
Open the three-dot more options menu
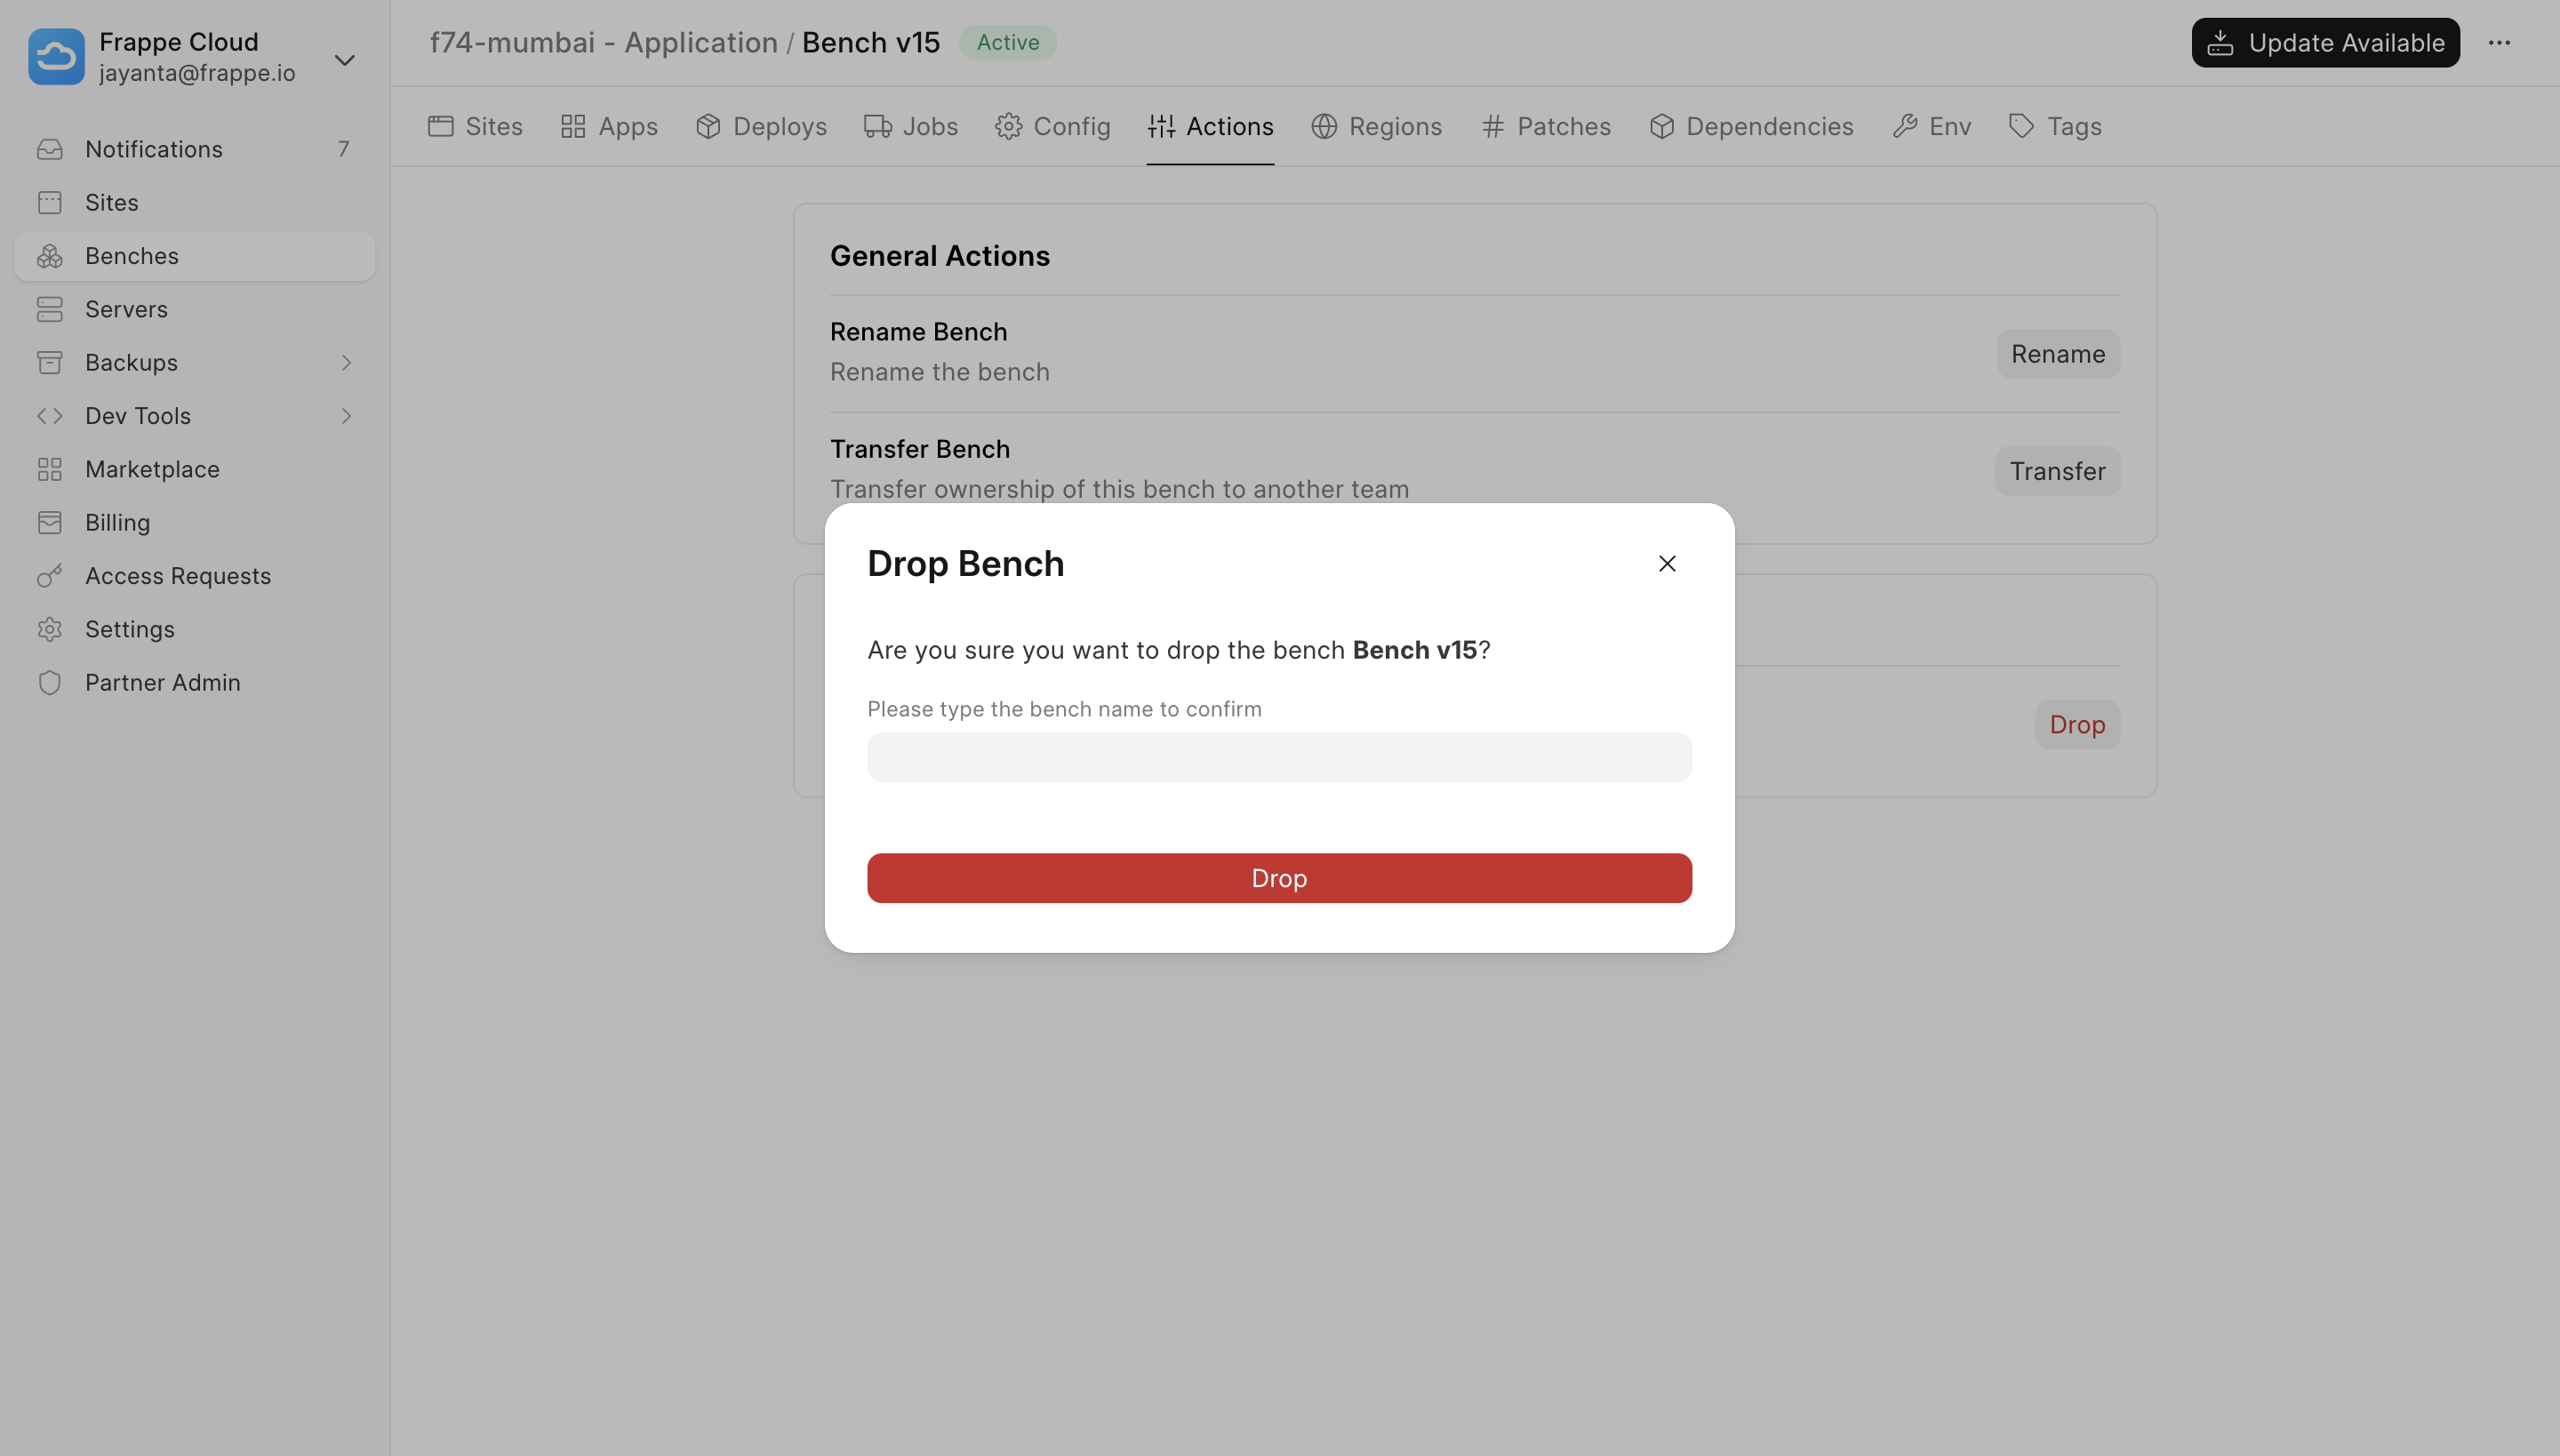2499,43
